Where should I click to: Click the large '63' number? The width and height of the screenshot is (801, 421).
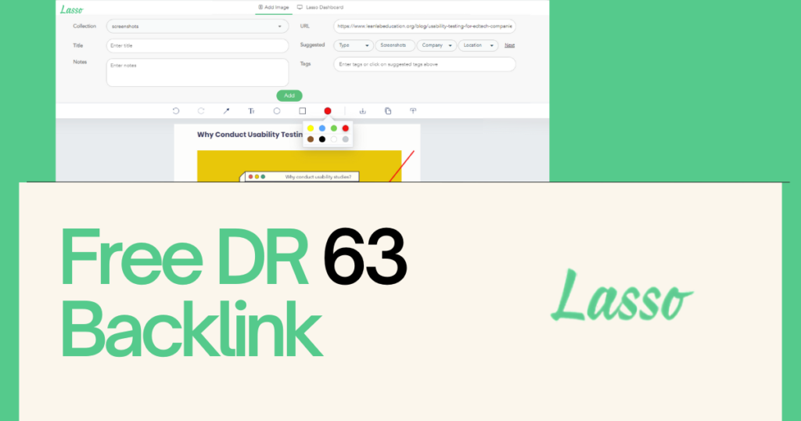(x=365, y=257)
